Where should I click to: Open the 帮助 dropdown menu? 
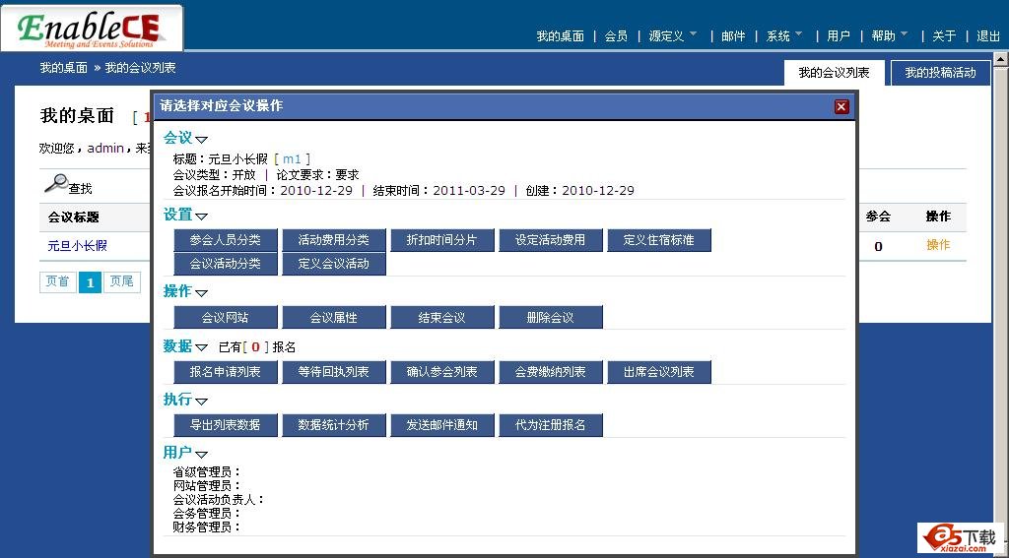coord(890,36)
